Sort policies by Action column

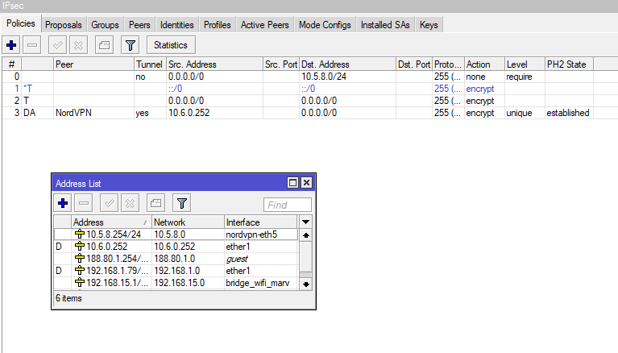coord(484,64)
